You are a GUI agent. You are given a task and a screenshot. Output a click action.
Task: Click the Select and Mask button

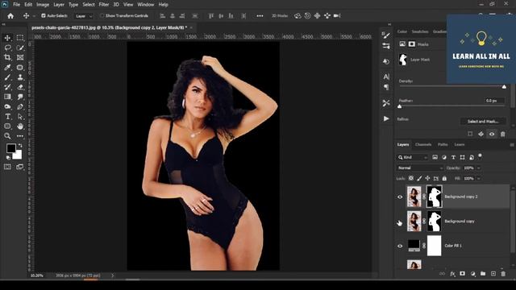[x=483, y=122]
